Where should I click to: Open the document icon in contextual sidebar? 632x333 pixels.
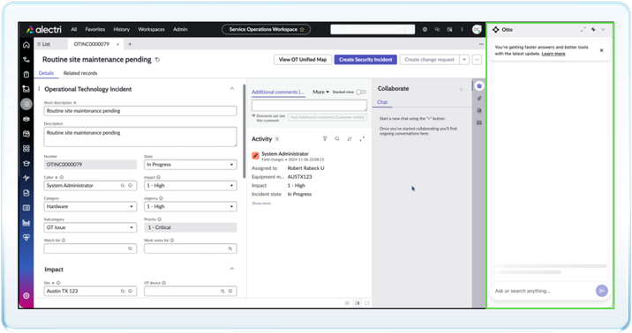[x=479, y=111]
